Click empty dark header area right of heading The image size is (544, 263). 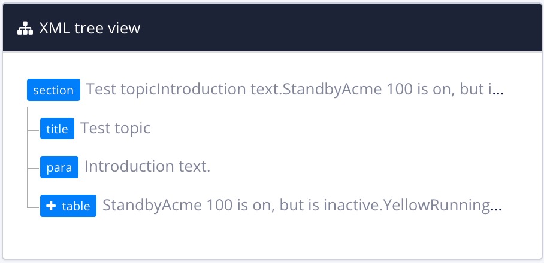[x=359, y=28]
